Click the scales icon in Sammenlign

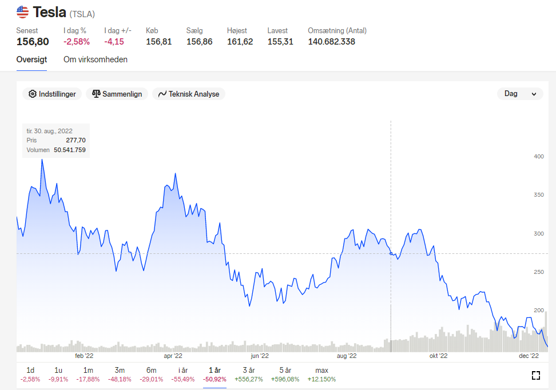(96, 94)
